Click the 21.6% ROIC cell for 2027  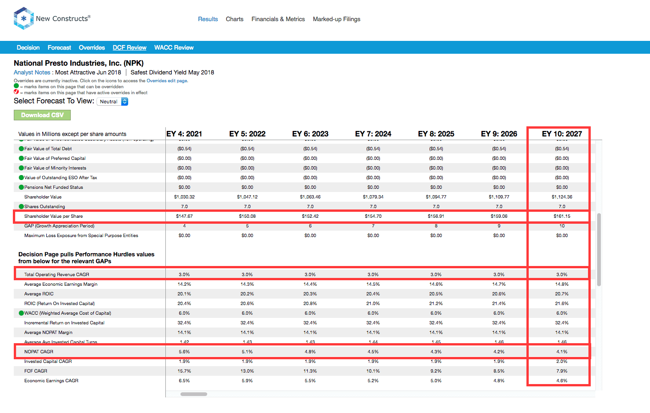pyautogui.click(x=562, y=303)
